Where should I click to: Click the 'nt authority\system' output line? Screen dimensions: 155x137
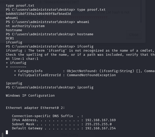pyautogui.click(x=25, y=26)
